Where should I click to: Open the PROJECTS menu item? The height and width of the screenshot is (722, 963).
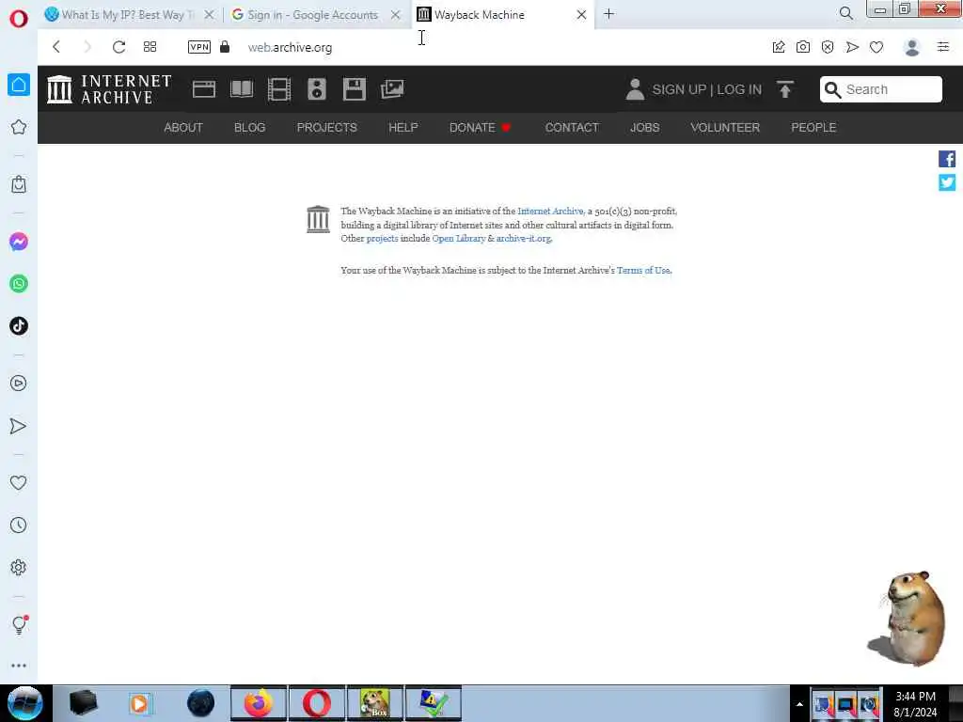tap(326, 128)
